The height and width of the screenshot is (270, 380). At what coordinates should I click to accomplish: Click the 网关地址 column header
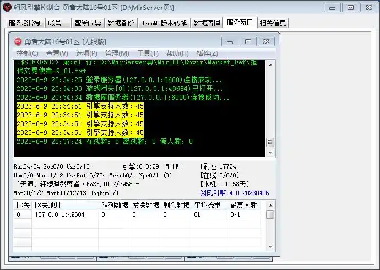pyautogui.click(x=65, y=206)
